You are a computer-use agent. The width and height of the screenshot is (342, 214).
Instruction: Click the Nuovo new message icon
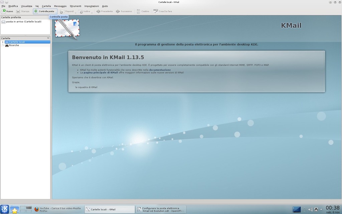(x=4, y=11)
